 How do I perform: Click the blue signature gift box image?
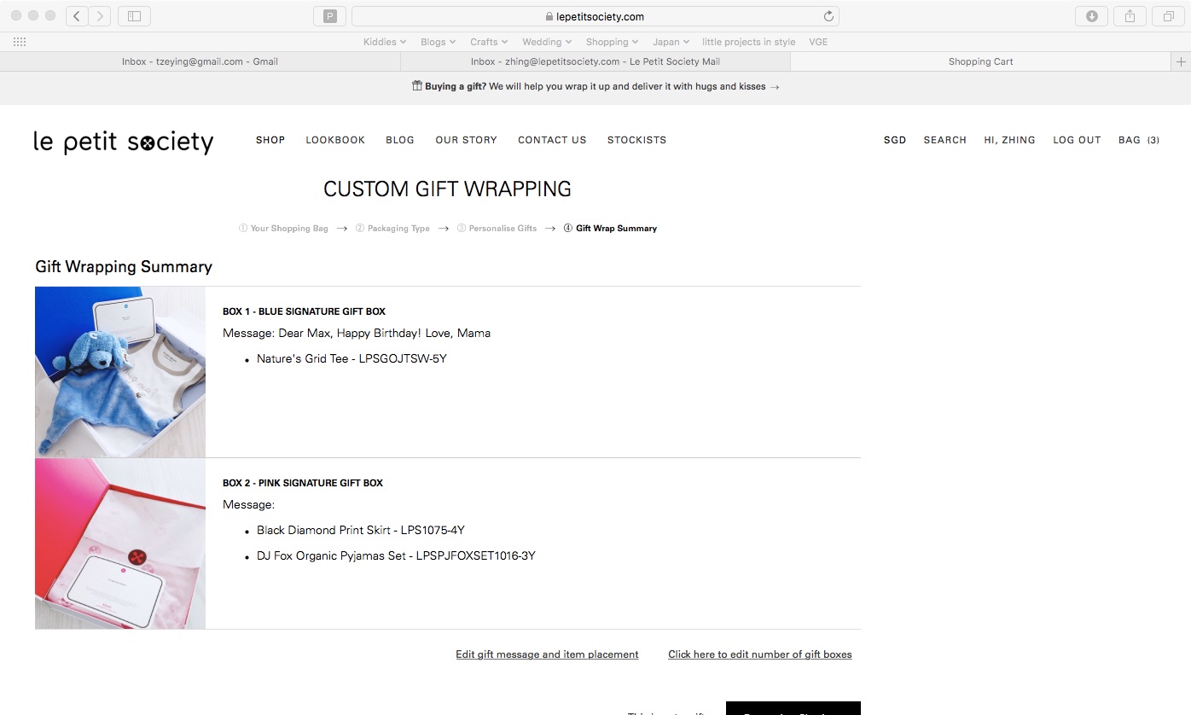(120, 372)
